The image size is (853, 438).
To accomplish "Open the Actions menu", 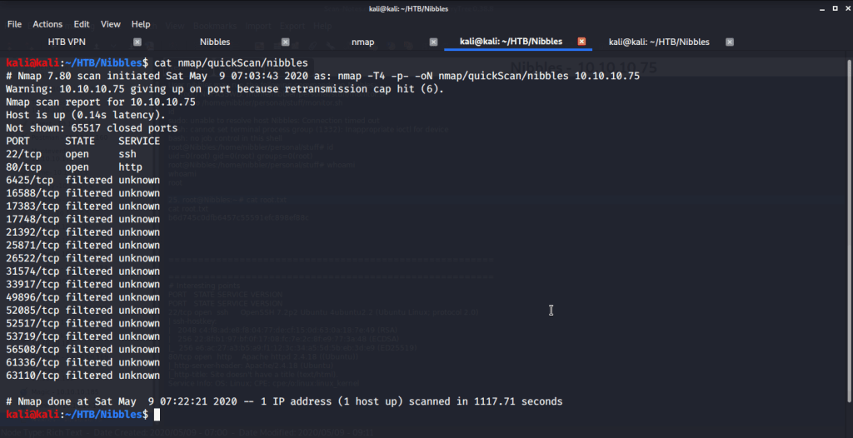I will 47,24.
